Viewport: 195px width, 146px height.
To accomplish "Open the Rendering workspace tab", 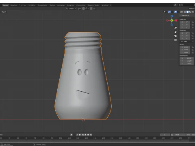I will click(x=70, y=5).
